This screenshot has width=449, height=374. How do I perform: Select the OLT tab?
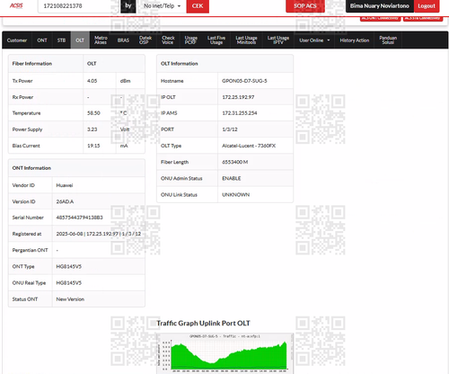[80, 40]
